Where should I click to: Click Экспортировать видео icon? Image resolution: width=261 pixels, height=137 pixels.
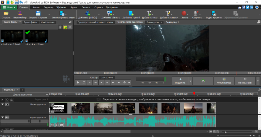click(62, 13)
